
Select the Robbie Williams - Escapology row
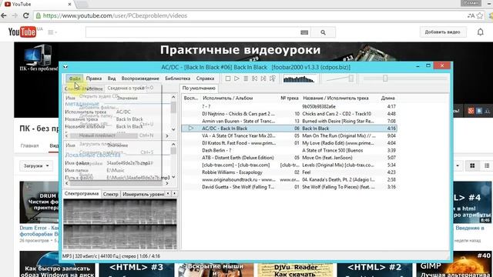click(x=290, y=172)
